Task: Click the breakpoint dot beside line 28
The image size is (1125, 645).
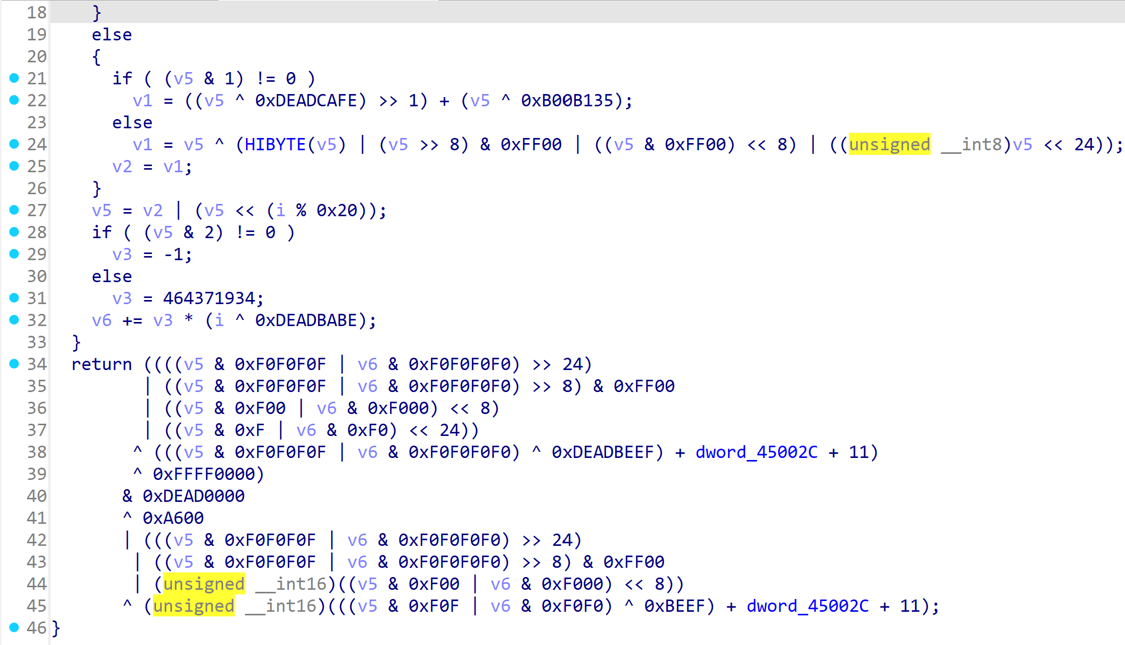Action: [x=14, y=232]
